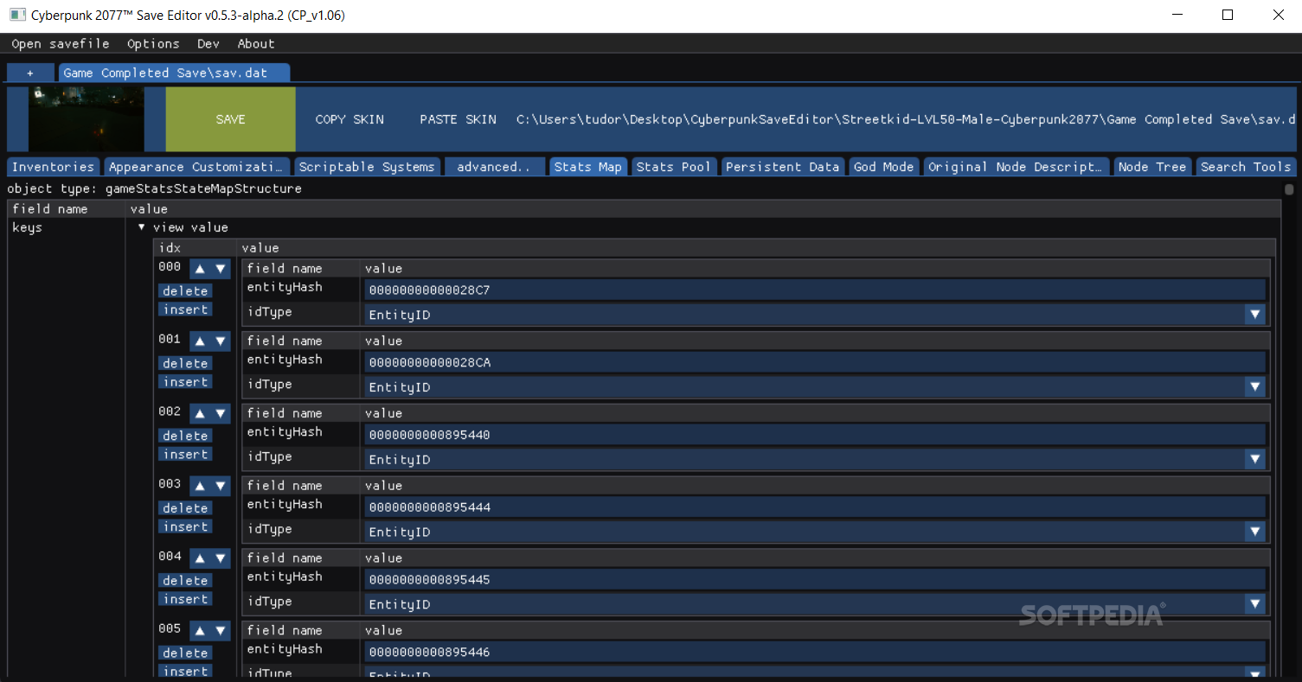Image resolution: width=1302 pixels, height=682 pixels.
Task: Insert entry at idx 002
Action: pos(185,455)
